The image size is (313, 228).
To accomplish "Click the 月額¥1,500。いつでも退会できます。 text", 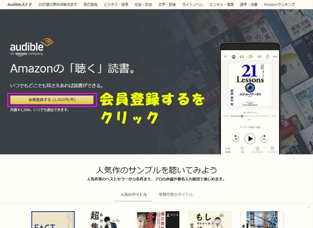I will (39, 110).
